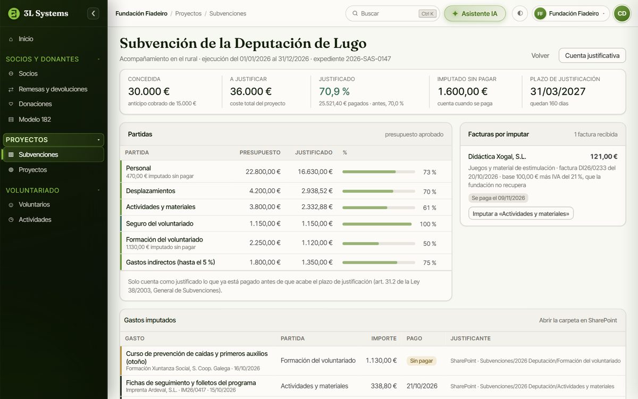Open Inicio in the sidebar
The width and height of the screenshot is (638, 399).
tap(54, 39)
